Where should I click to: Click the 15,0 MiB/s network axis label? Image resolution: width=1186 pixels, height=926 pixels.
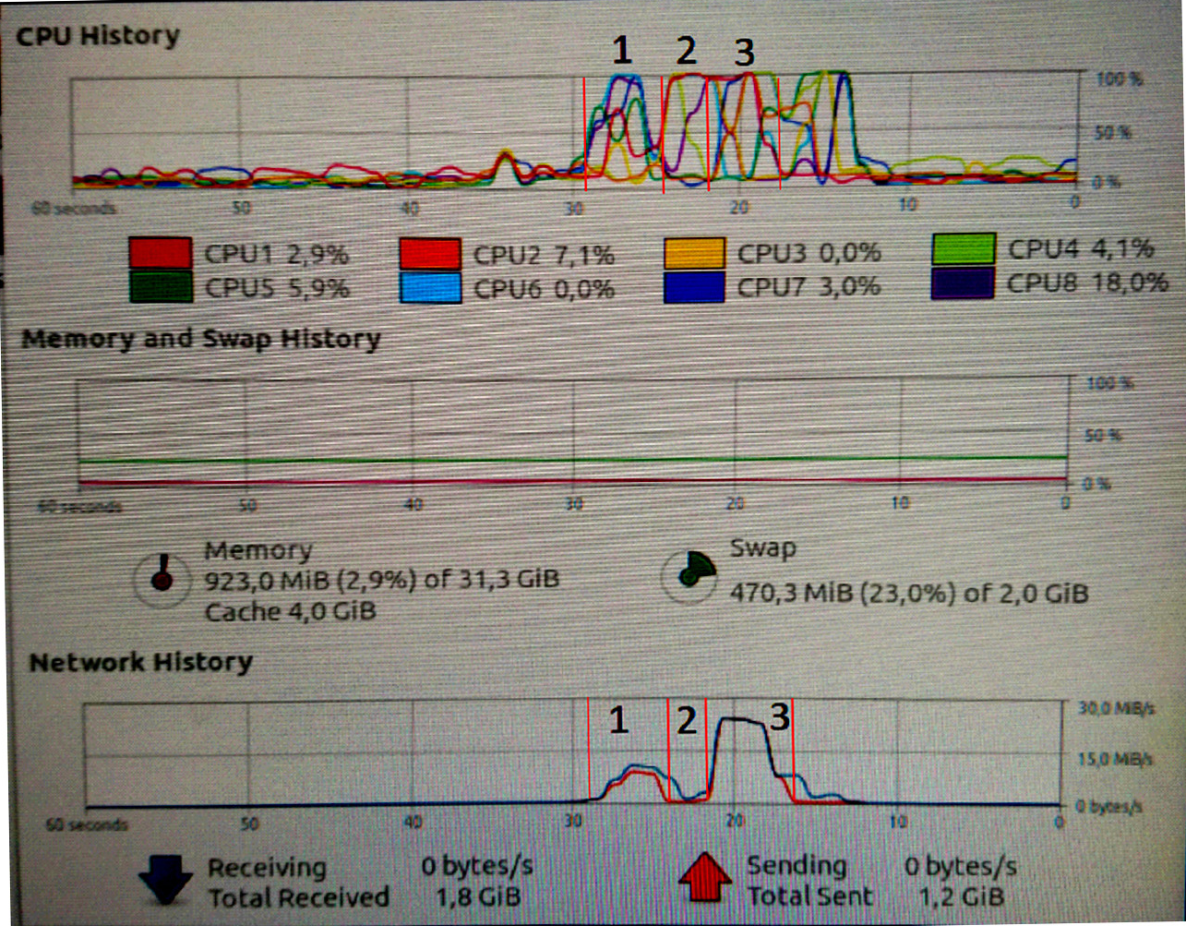(1116, 759)
